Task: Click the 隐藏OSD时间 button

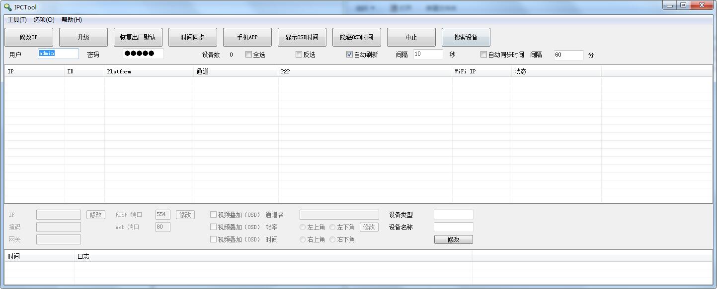Action: coord(357,37)
